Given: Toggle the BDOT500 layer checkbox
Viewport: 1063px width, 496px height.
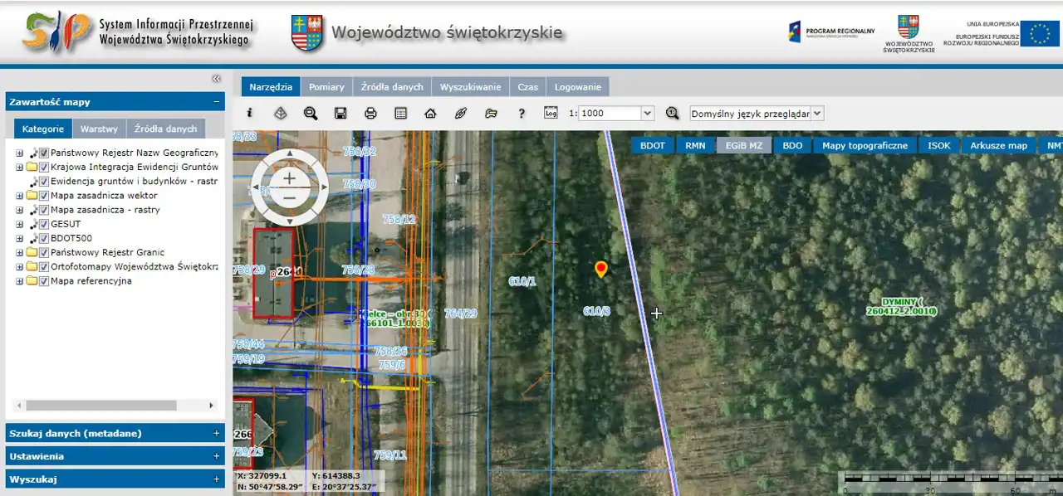Looking at the screenshot, I should click(x=44, y=238).
